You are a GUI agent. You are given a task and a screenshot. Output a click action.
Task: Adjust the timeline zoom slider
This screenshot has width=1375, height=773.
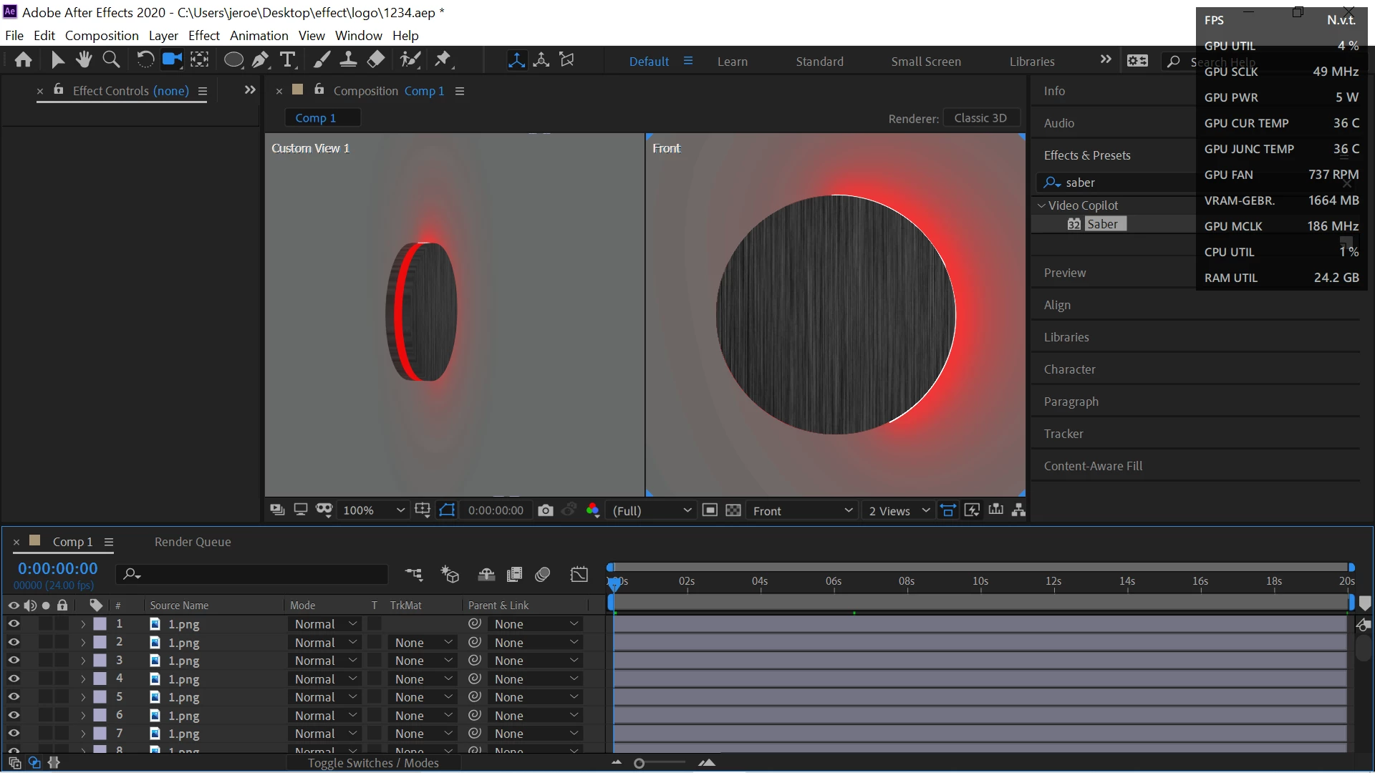pos(640,763)
